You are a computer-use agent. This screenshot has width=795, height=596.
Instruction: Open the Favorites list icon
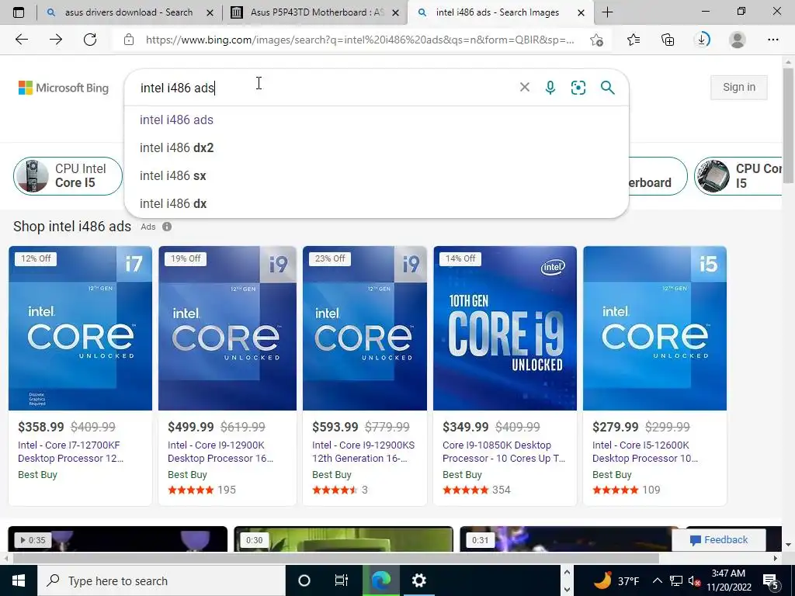(x=634, y=40)
